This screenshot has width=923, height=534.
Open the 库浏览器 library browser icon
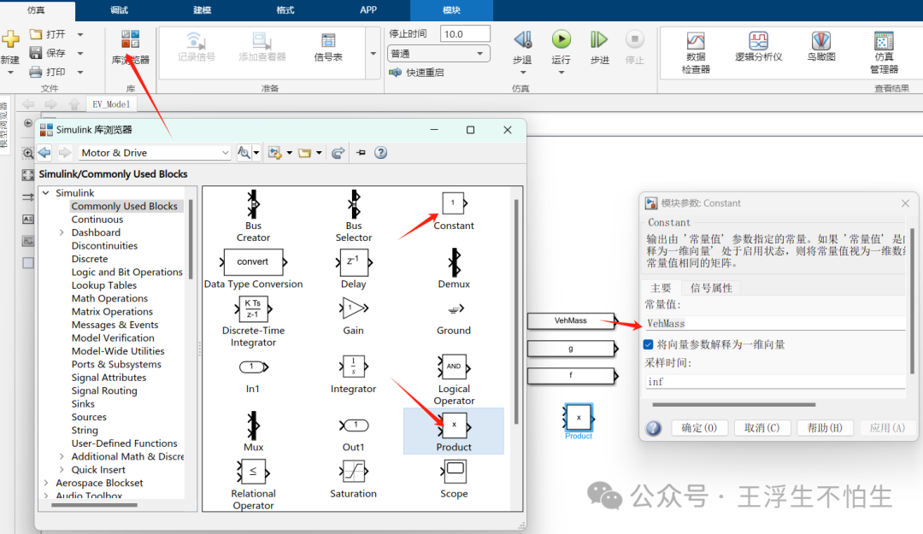tap(130, 40)
